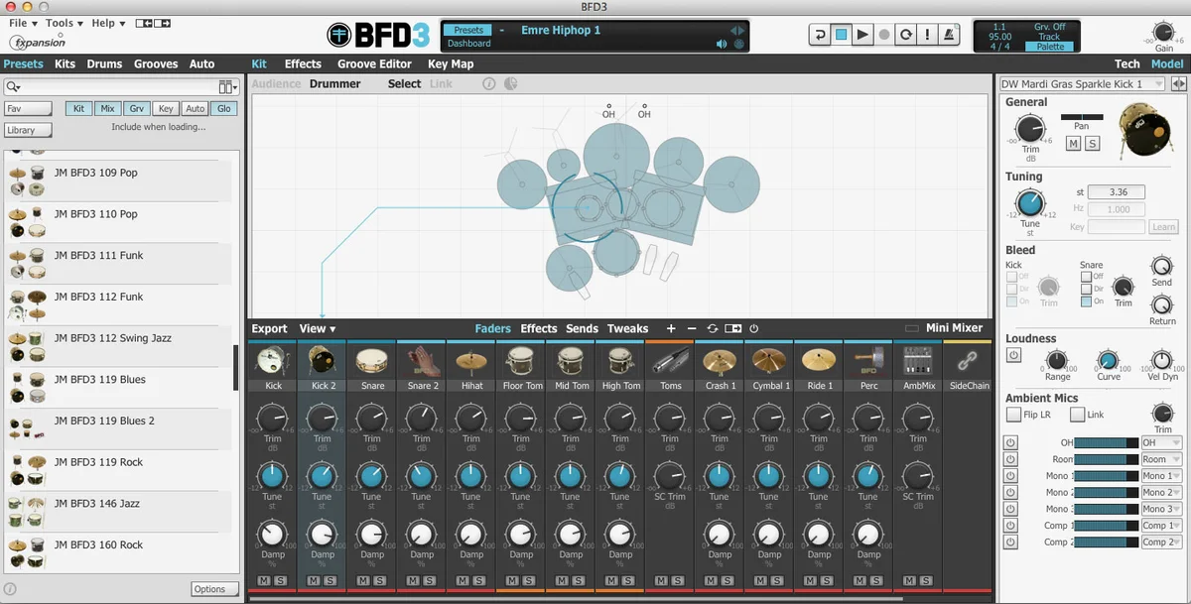Click the SideChain link icon
The width and height of the screenshot is (1191, 604).
pos(969,361)
